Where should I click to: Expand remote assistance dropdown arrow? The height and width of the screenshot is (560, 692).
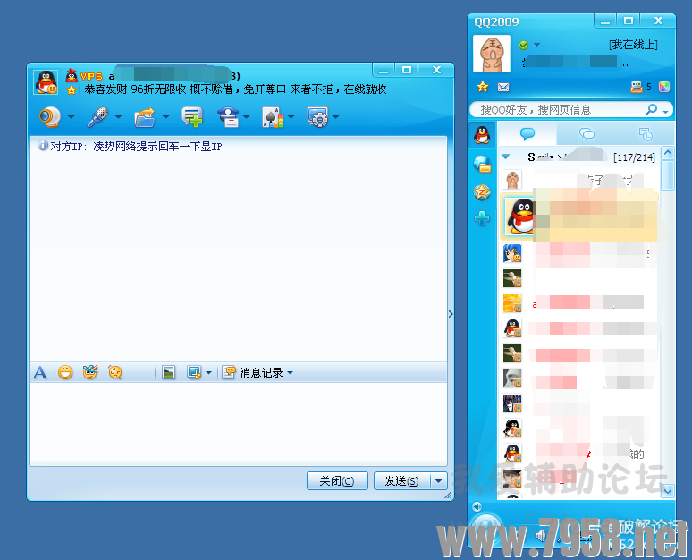click(x=246, y=117)
